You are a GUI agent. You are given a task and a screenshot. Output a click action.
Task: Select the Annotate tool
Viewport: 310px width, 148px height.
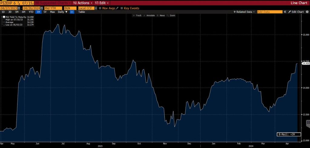click(x=149, y=15)
